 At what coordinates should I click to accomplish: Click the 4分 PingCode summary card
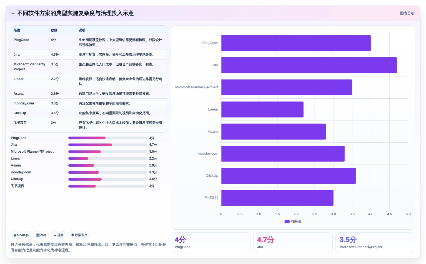pos(211,243)
